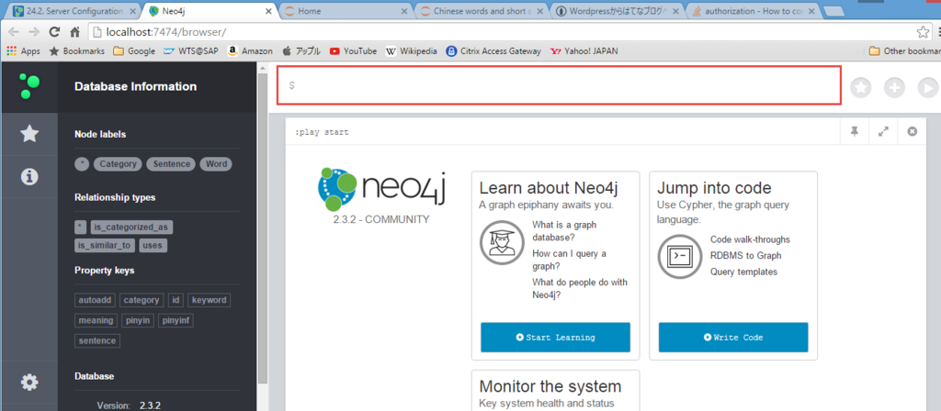Open Wikipedia bookmark
The width and height of the screenshot is (941, 411).
411,51
